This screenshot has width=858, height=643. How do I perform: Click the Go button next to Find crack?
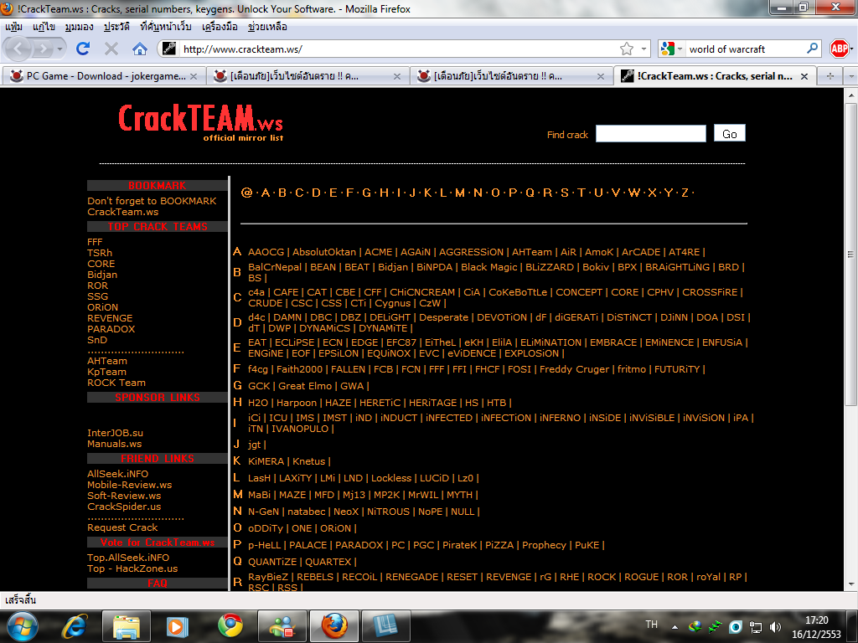(730, 133)
